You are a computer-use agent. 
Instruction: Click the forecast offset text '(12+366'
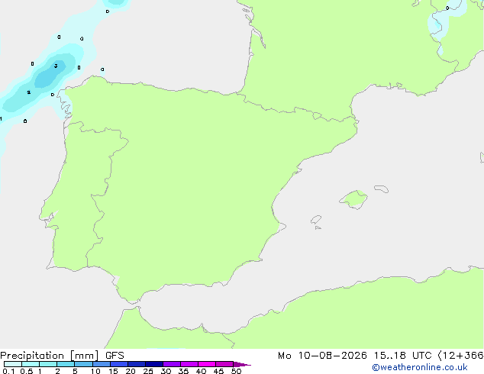click(460, 356)
